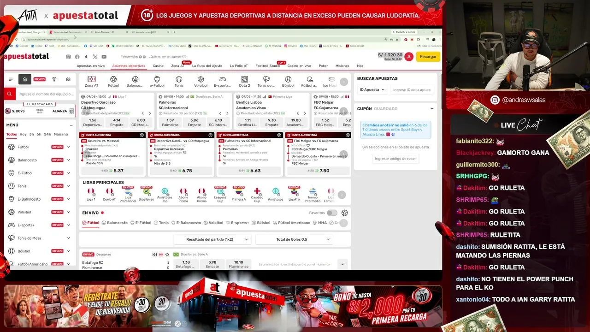The height and width of the screenshot is (332, 590).
Task: Select the 6h time filter
Action: pos(39,134)
